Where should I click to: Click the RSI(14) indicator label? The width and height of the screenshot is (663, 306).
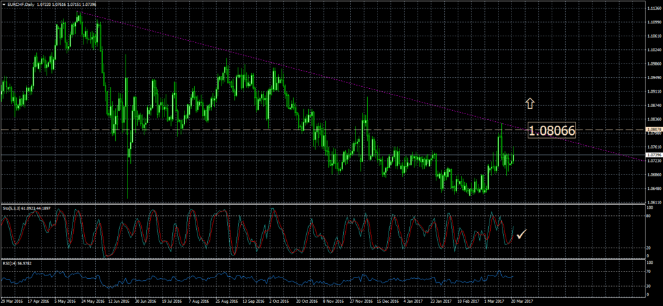(x=9, y=263)
